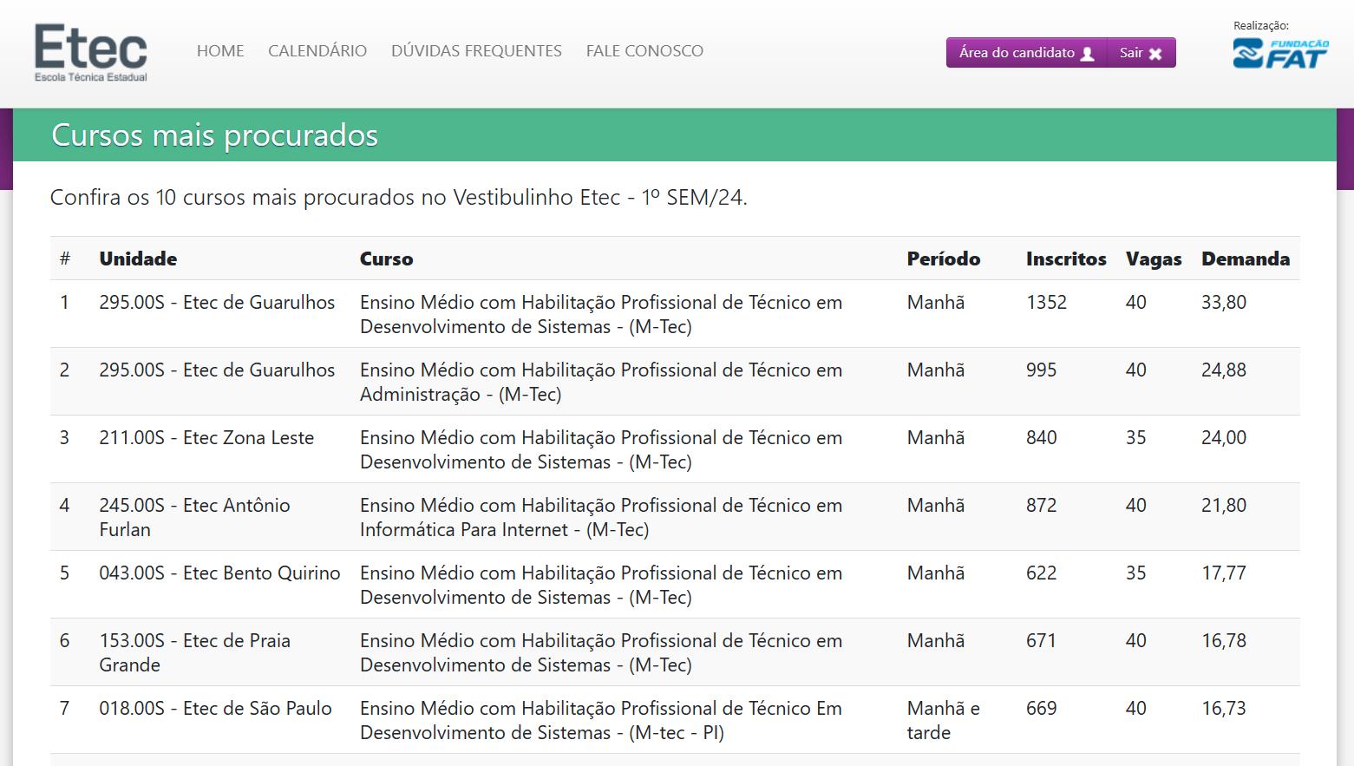This screenshot has width=1354, height=766.
Task: Click the Vestibulinho Etec 1º SEM/24 intro text
Action: 399,198
